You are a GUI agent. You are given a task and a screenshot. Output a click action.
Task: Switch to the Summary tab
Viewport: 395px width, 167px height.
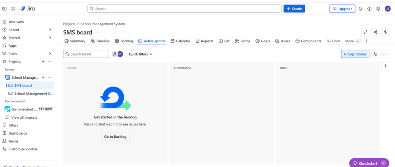[75, 41]
